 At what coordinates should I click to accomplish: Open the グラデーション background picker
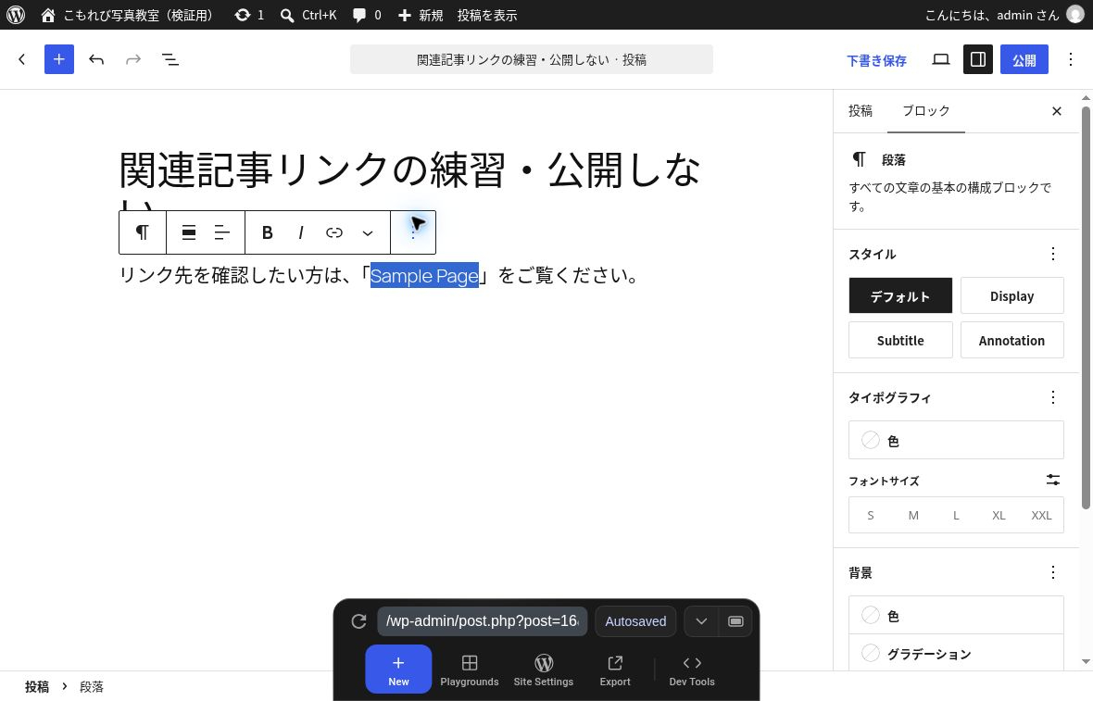tap(956, 653)
